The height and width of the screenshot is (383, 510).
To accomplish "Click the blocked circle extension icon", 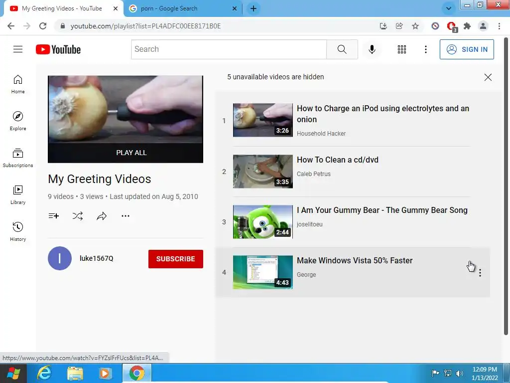I will (x=435, y=26).
